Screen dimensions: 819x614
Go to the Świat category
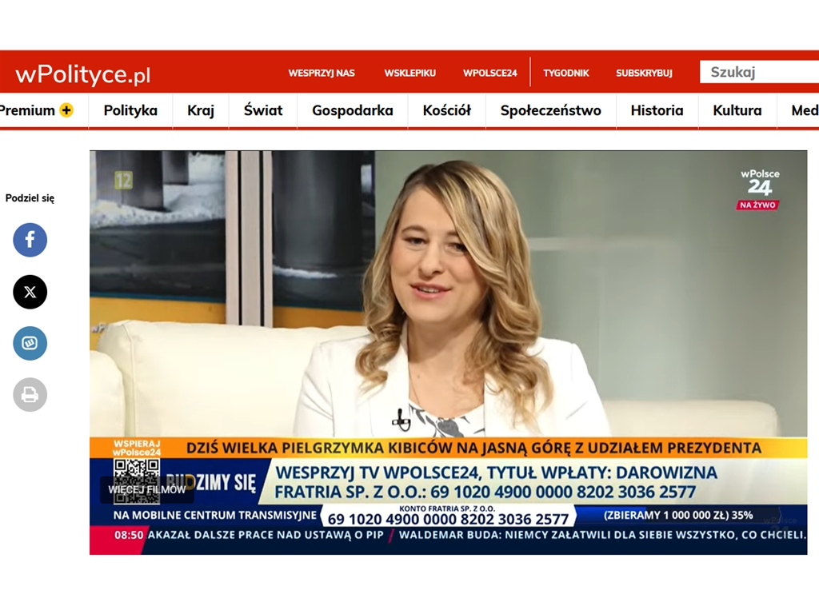[x=263, y=110]
